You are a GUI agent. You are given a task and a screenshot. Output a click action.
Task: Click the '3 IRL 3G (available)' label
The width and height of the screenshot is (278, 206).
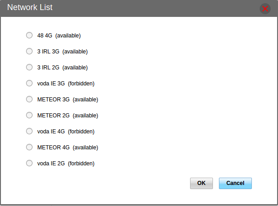click(x=62, y=51)
